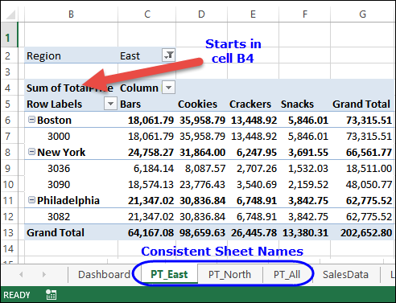Select row 2 header
396x303 pixels.
pos(8,55)
